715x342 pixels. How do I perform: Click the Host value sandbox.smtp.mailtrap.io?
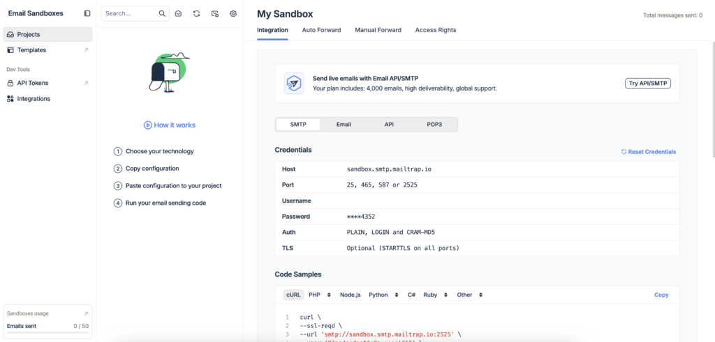(389, 169)
